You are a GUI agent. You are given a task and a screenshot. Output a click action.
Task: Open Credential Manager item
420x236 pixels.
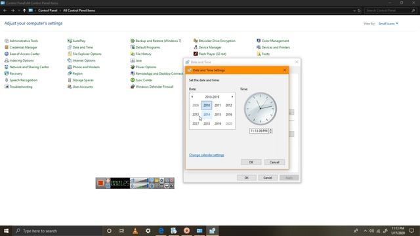[x=20, y=47]
